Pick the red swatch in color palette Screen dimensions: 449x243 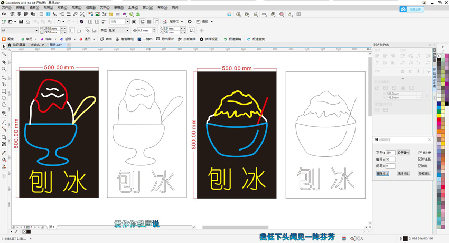(439, 119)
